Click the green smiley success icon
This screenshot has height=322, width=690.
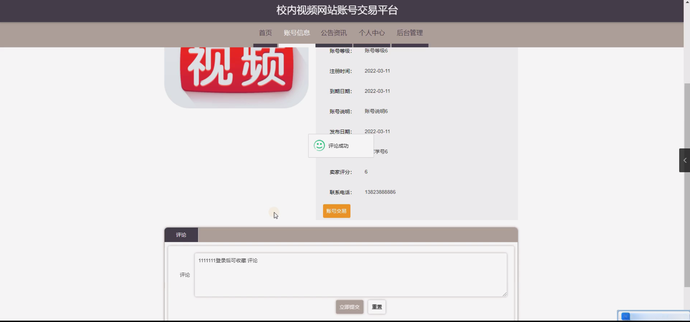point(319,145)
